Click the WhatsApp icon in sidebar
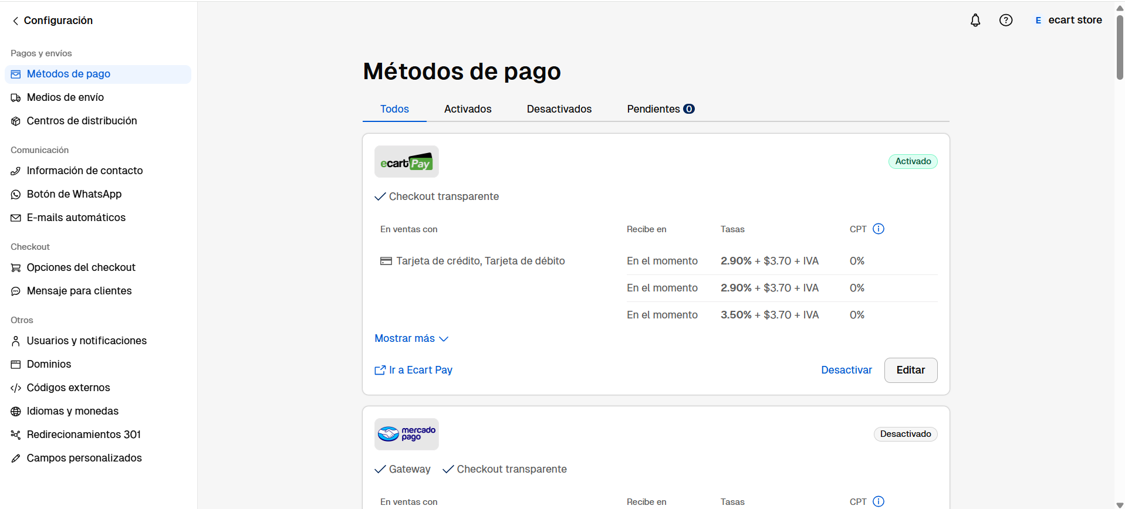Image resolution: width=1125 pixels, height=509 pixels. [16, 195]
